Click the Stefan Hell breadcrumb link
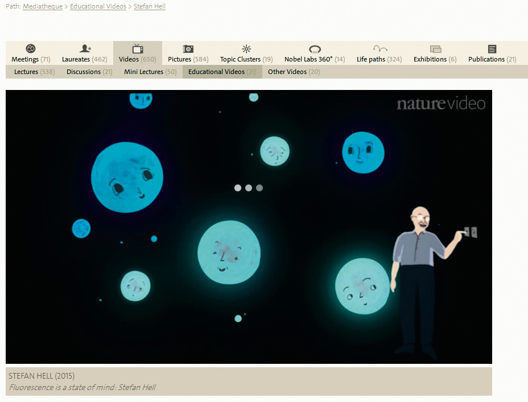The image size is (528, 402). pyautogui.click(x=150, y=7)
